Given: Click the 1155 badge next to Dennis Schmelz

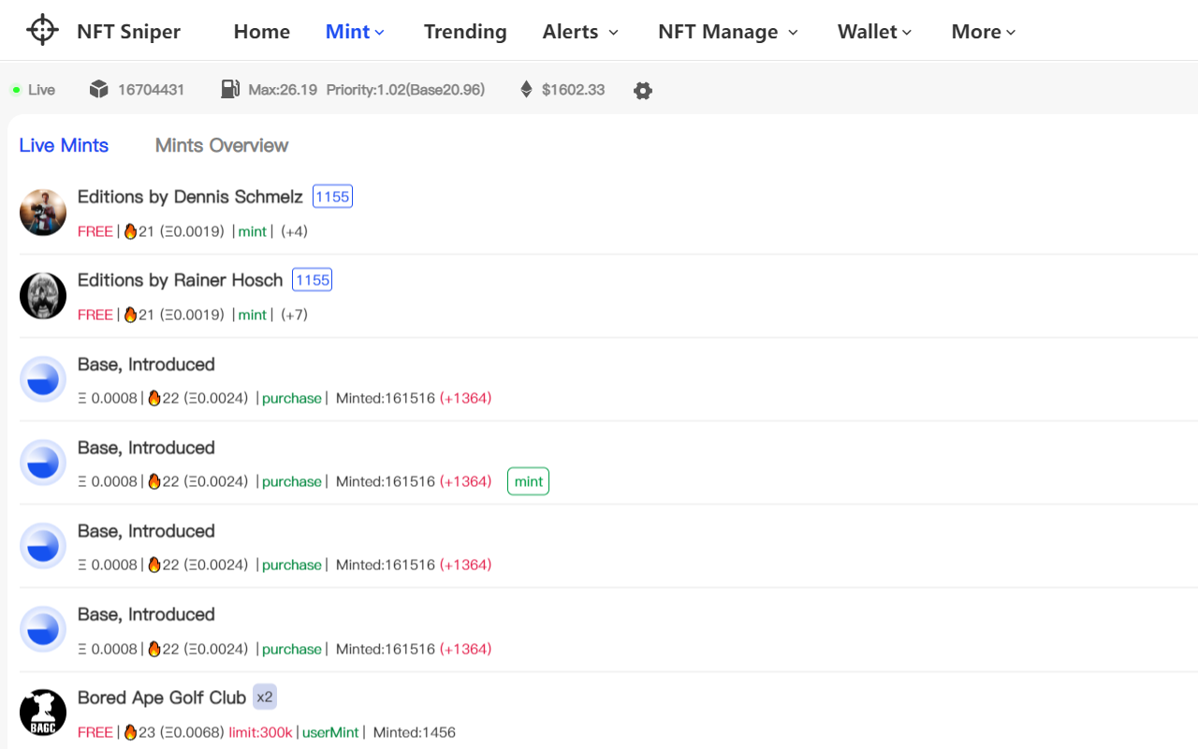Looking at the screenshot, I should coord(332,196).
